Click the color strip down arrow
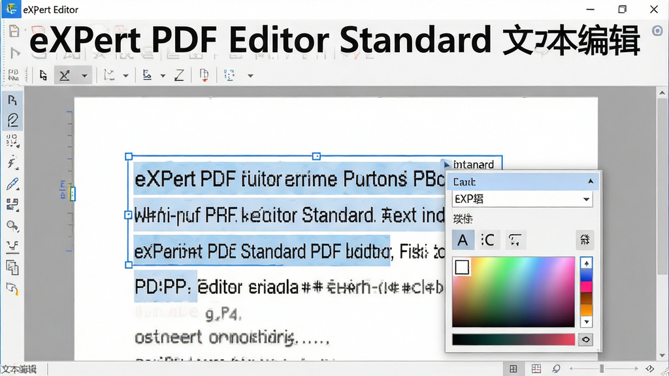669x376 pixels. [x=587, y=322]
